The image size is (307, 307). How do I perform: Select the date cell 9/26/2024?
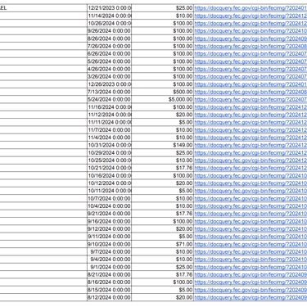coord(109,31)
